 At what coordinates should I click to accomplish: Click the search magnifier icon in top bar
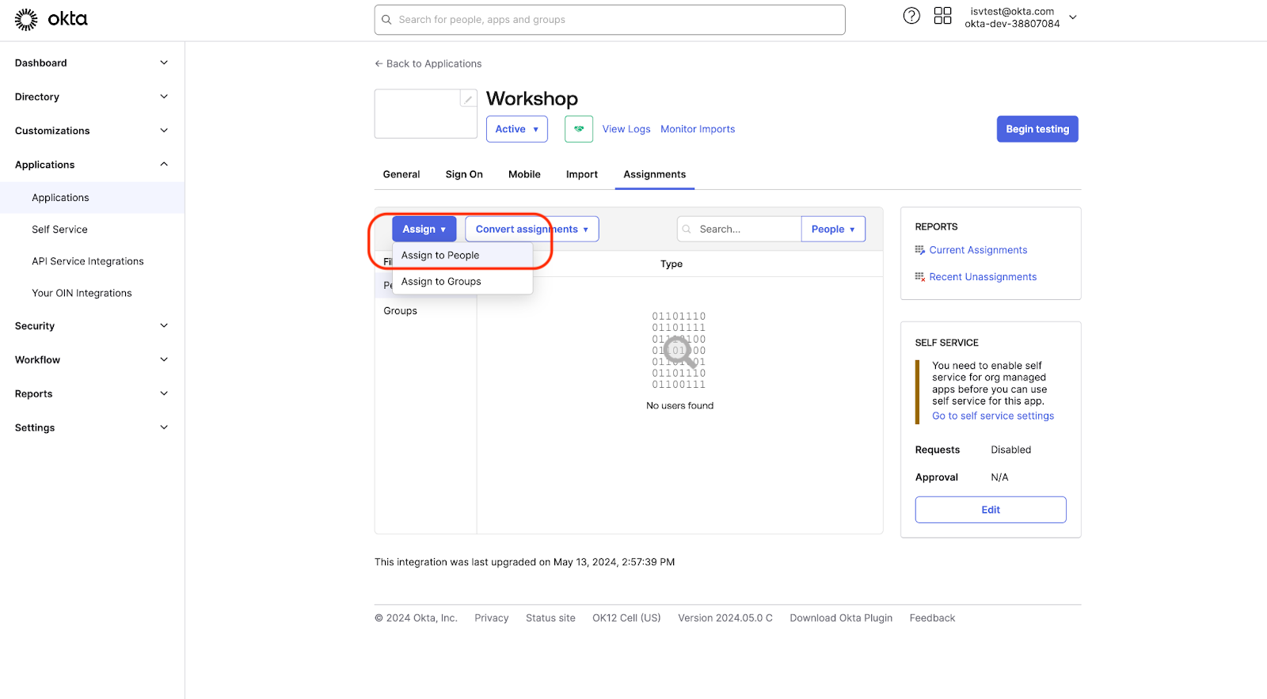[x=386, y=20]
